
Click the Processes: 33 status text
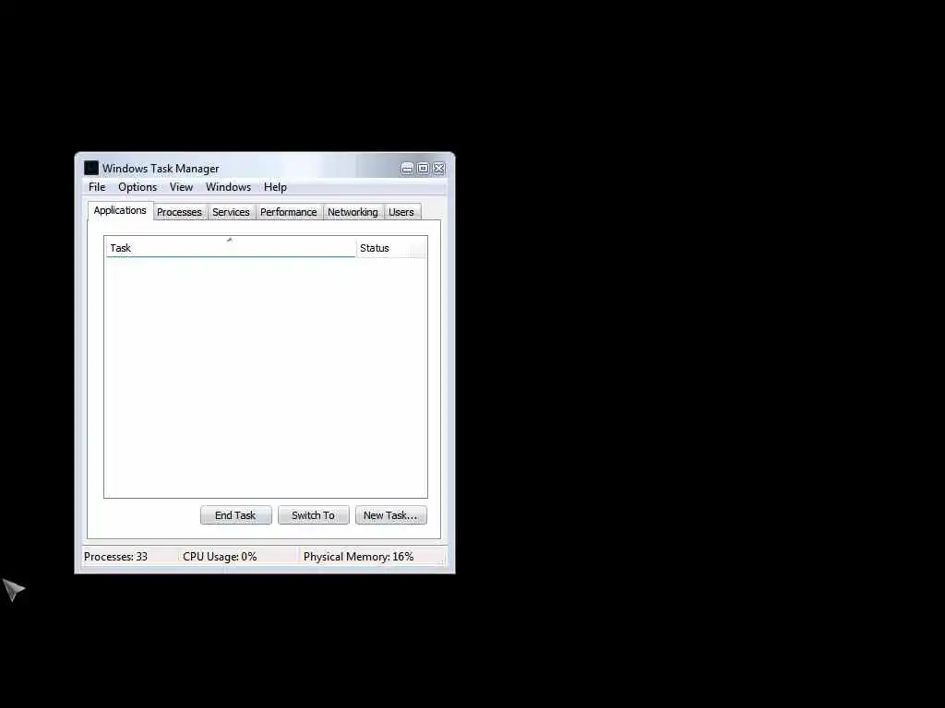point(115,557)
